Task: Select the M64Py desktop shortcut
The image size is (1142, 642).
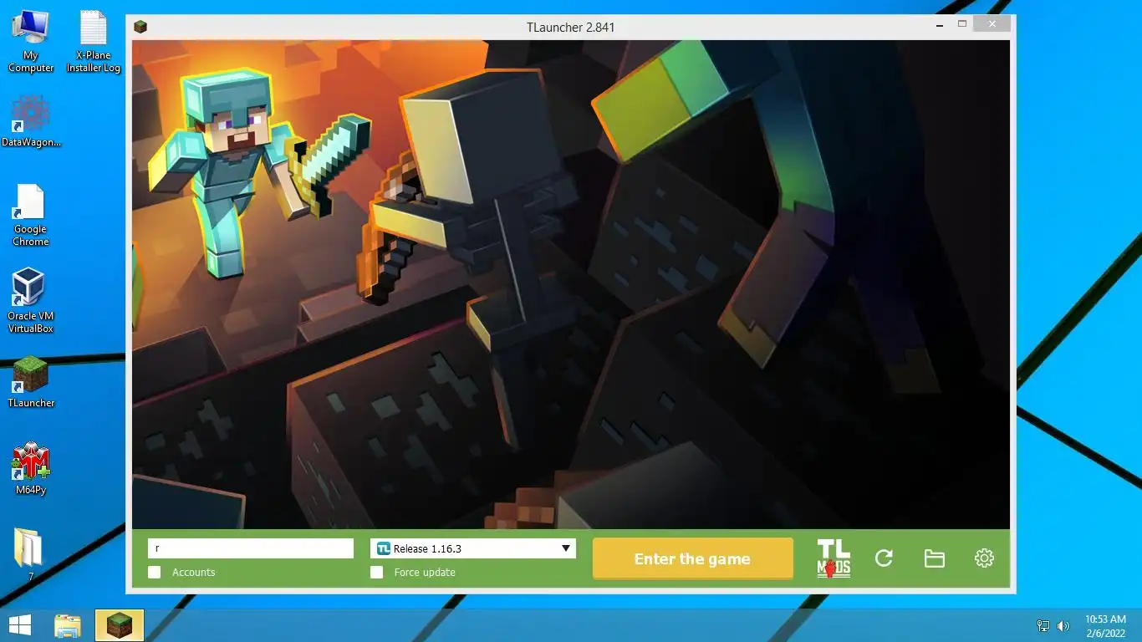Action: click(x=31, y=469)
